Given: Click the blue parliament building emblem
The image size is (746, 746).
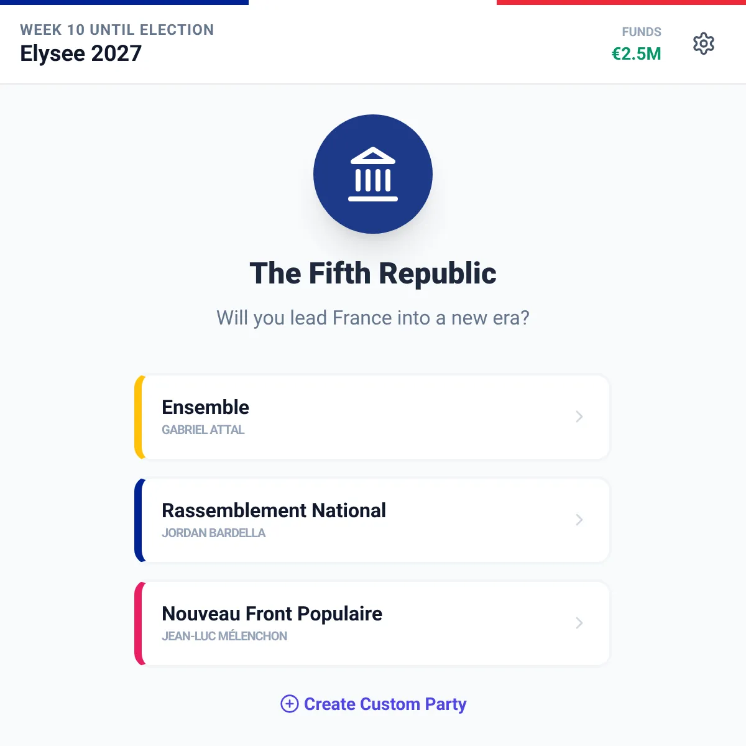Looking at the screenshot, I should pos(373,174).
